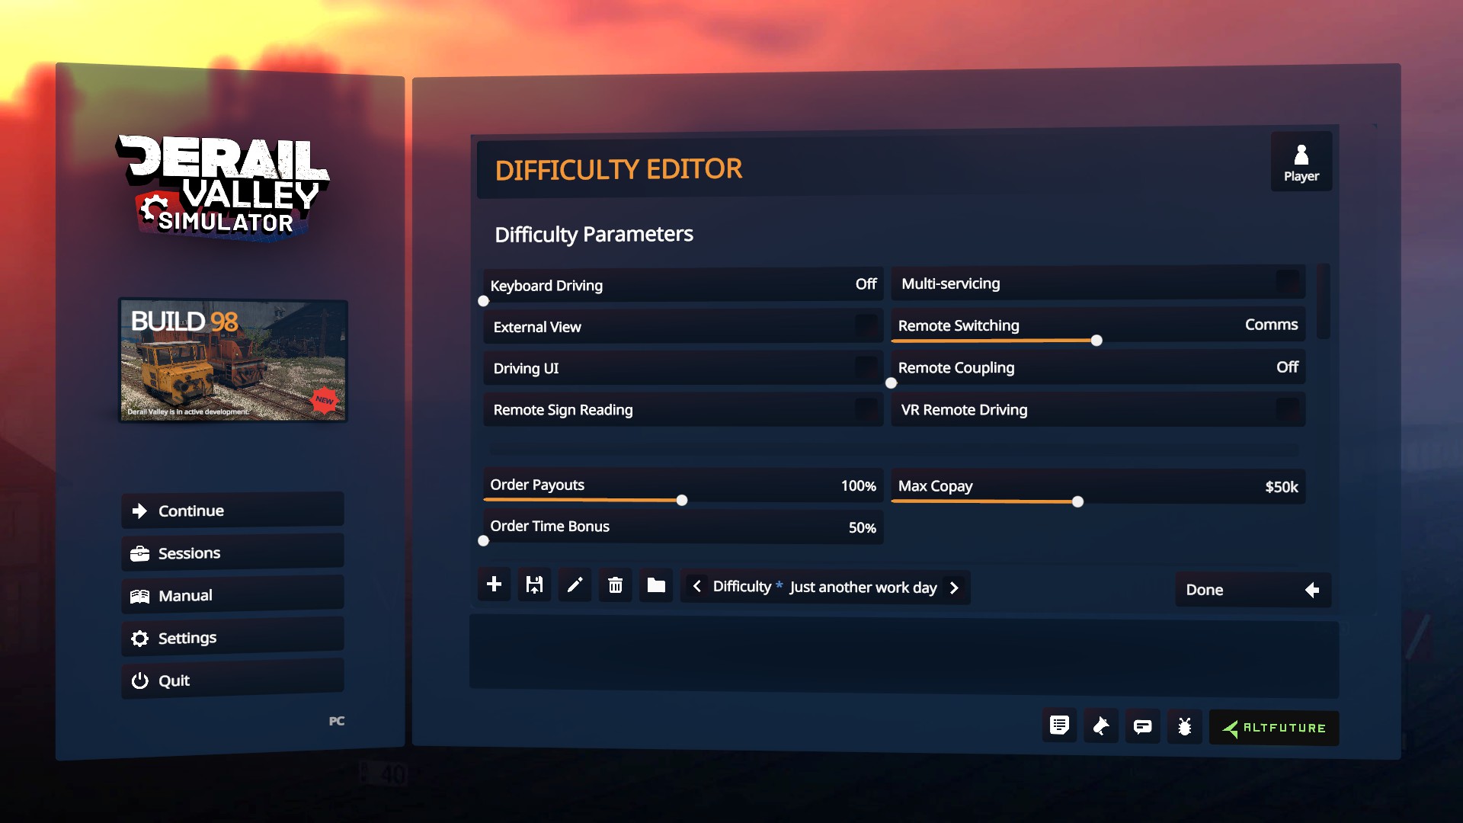The height and width of the screenshot is (823, 1463).
Task: Click the Order Time Bonus slider handle
Action: [483, 541]
